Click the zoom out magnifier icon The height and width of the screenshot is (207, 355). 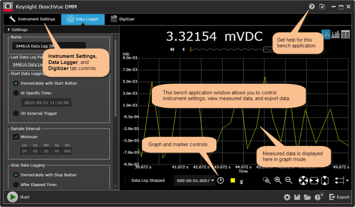289,180
